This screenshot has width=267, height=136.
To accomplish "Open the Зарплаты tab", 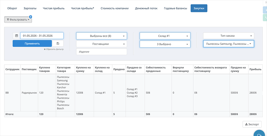I will [x=30, y=8].
